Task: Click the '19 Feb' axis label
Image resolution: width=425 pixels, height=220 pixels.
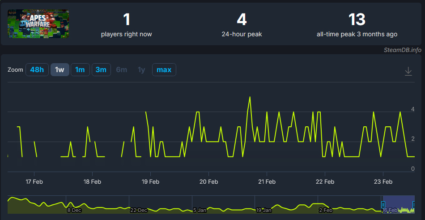Action: 150,182
